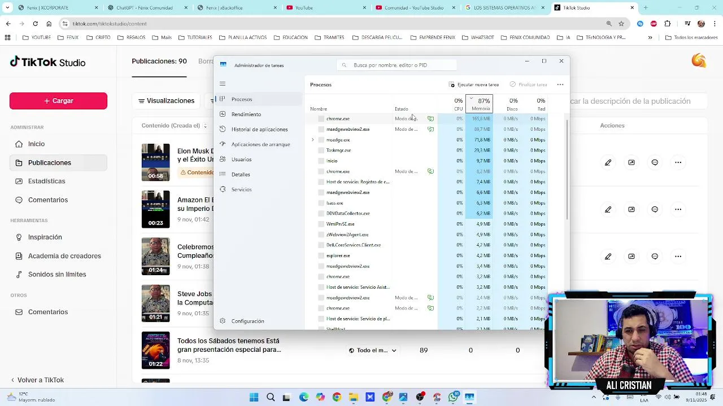Open Estadísticas in TikTok Studio sidebar
Screen dimensions: 723x406
(x=58, y=181)
